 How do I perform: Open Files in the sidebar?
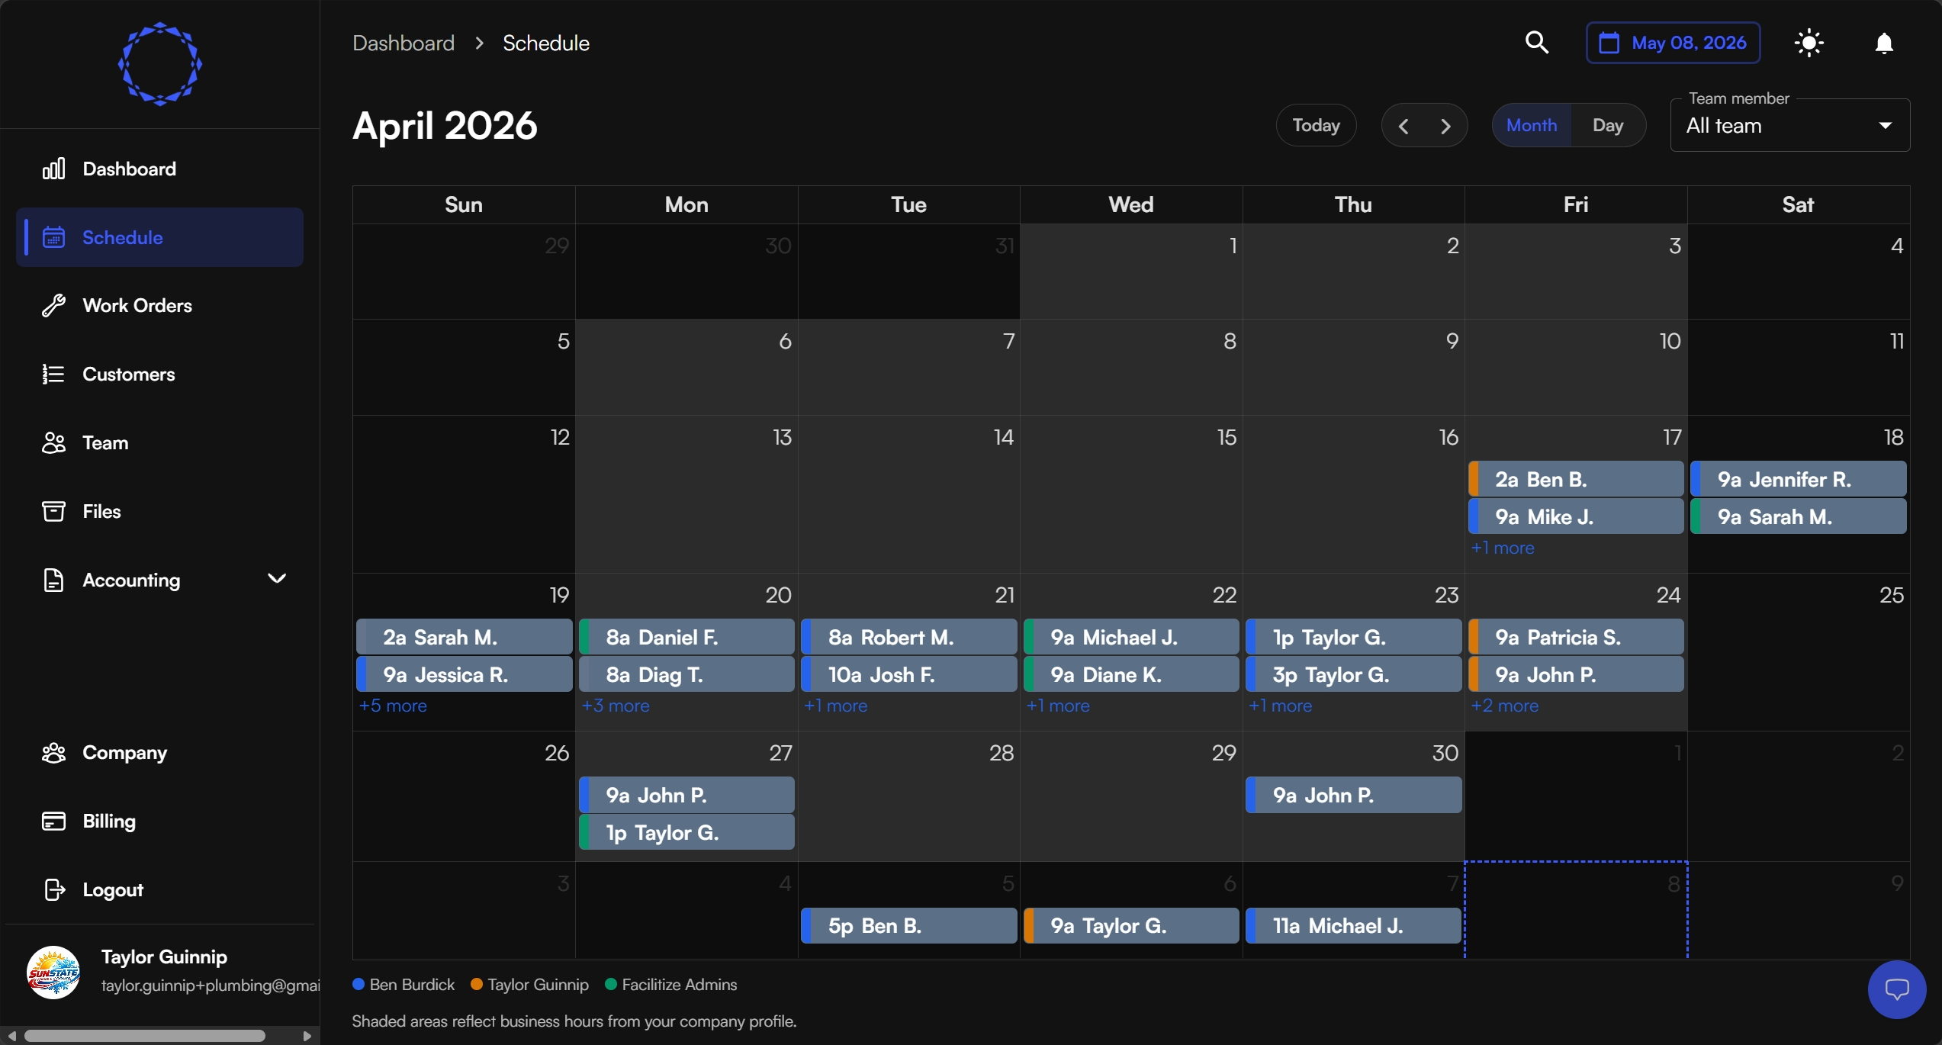pos(159,511)
